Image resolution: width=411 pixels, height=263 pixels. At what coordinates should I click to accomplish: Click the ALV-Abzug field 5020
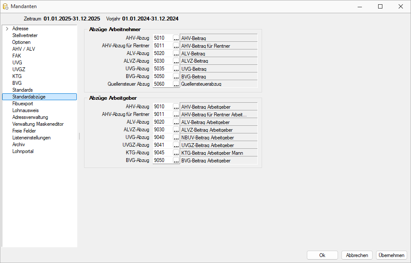(x=163, y=53)
